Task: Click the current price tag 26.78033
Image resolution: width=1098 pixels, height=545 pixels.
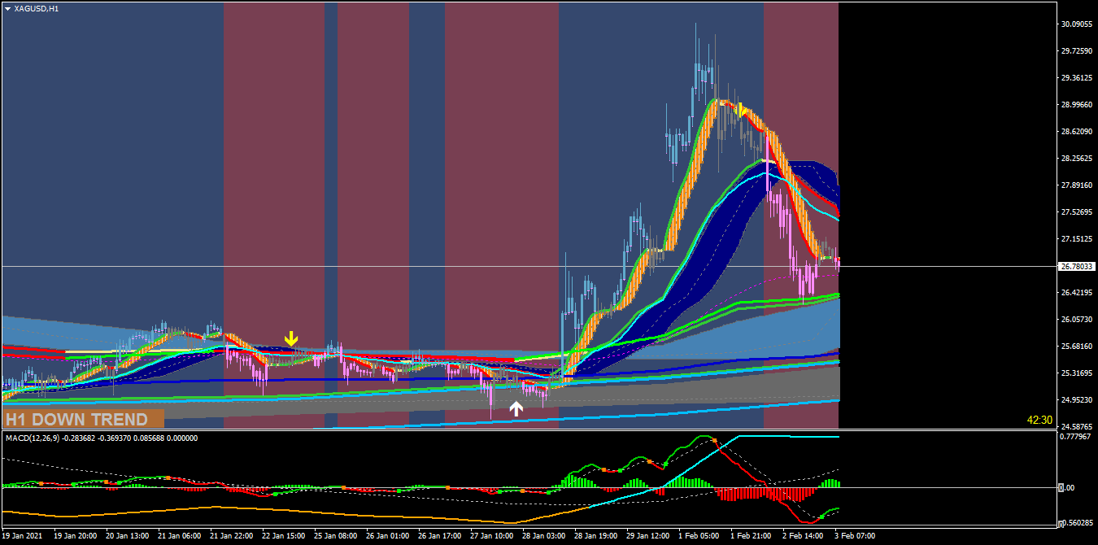Action: point(1077,266)
